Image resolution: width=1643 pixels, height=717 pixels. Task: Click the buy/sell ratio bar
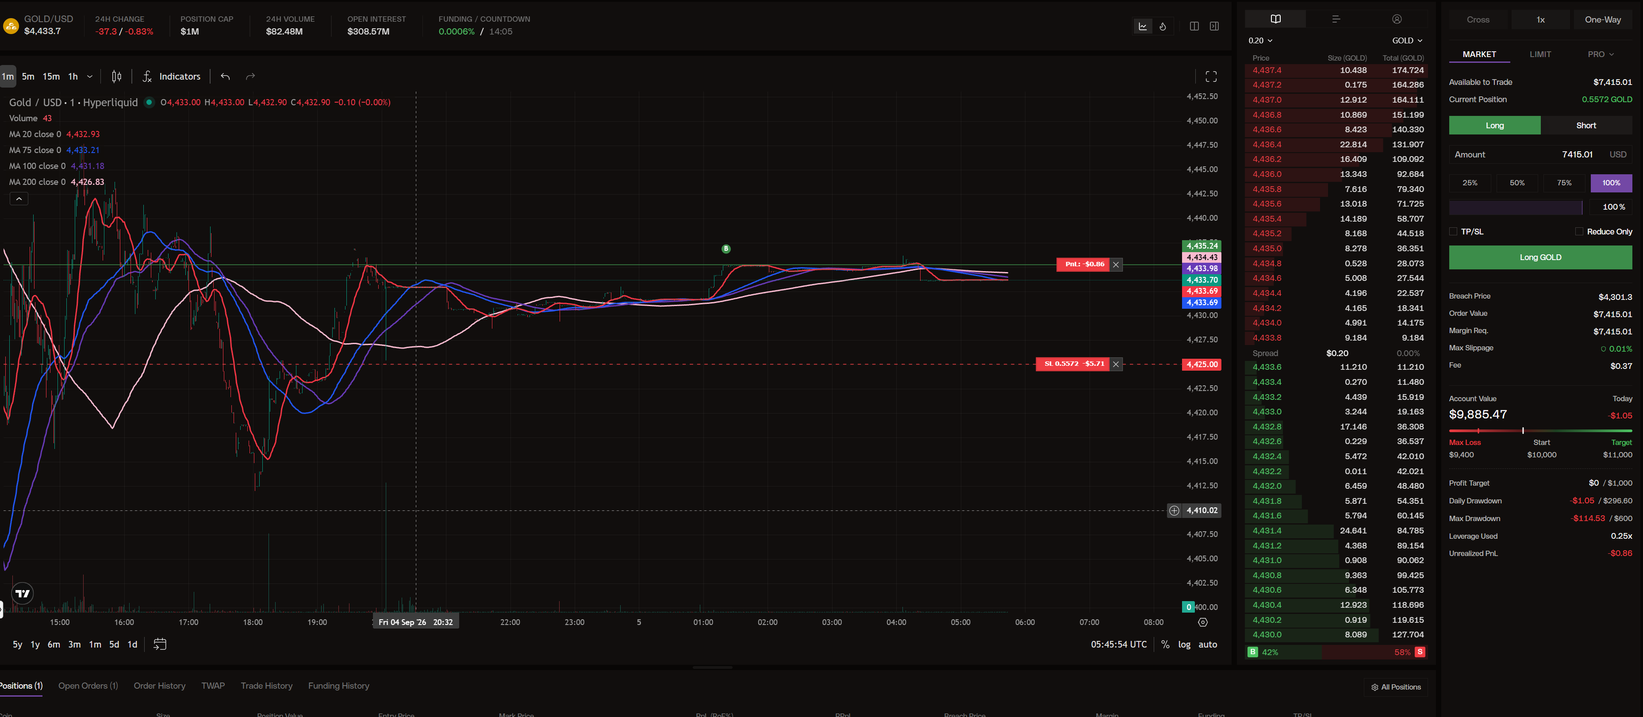pos(1336,652)
